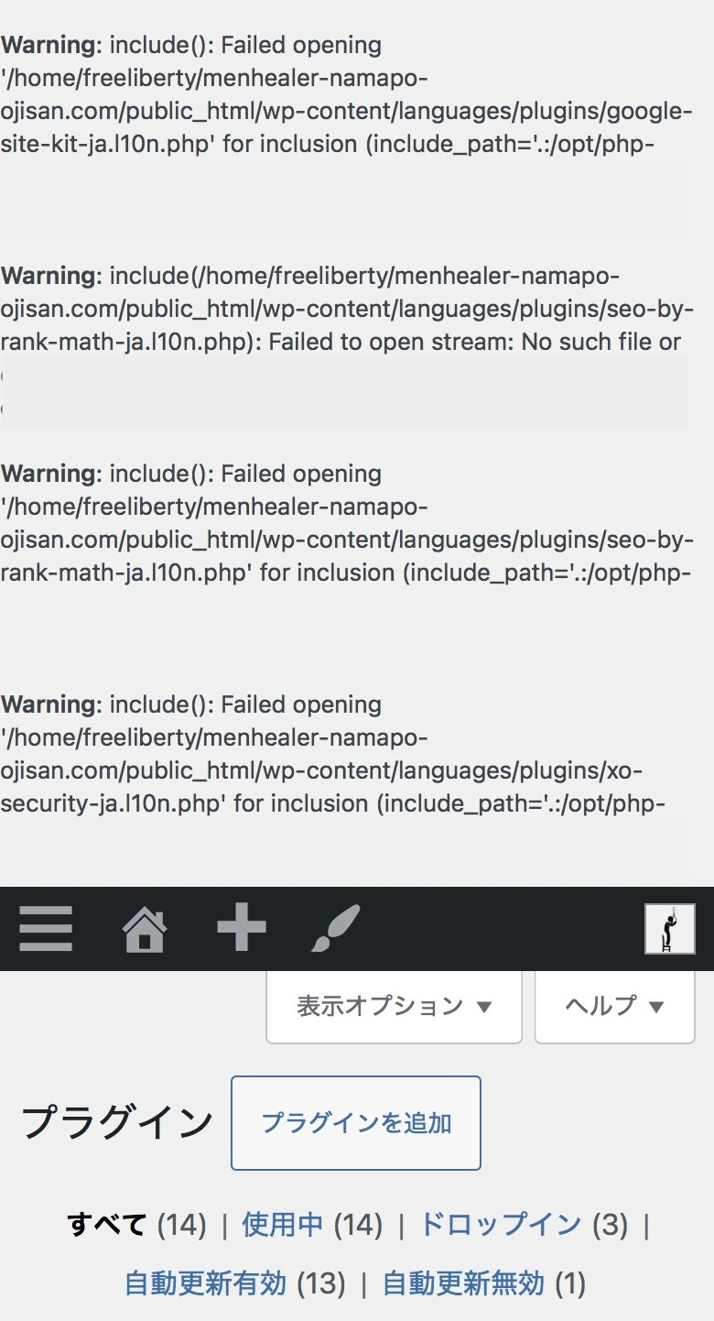Filter by 自動更新無効 plugins
Screen dimensions: 714x1321
463,1283
